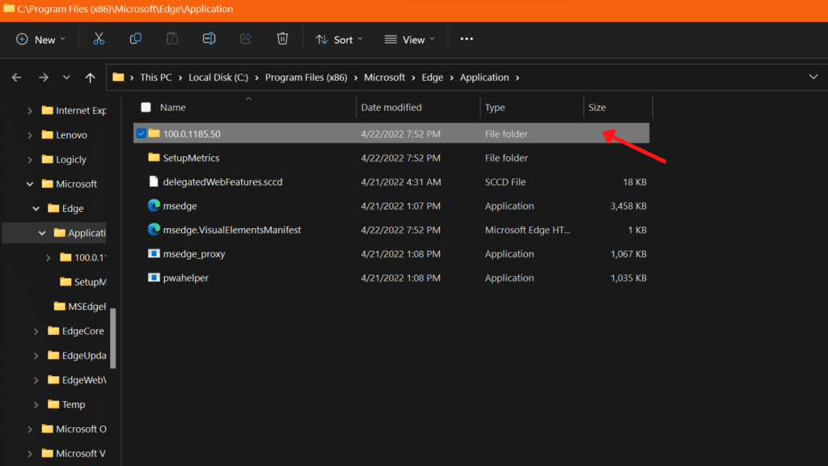Select the SetupMetrics folder name
Viewport: 828px width, 466px height.
pos(191,158)
